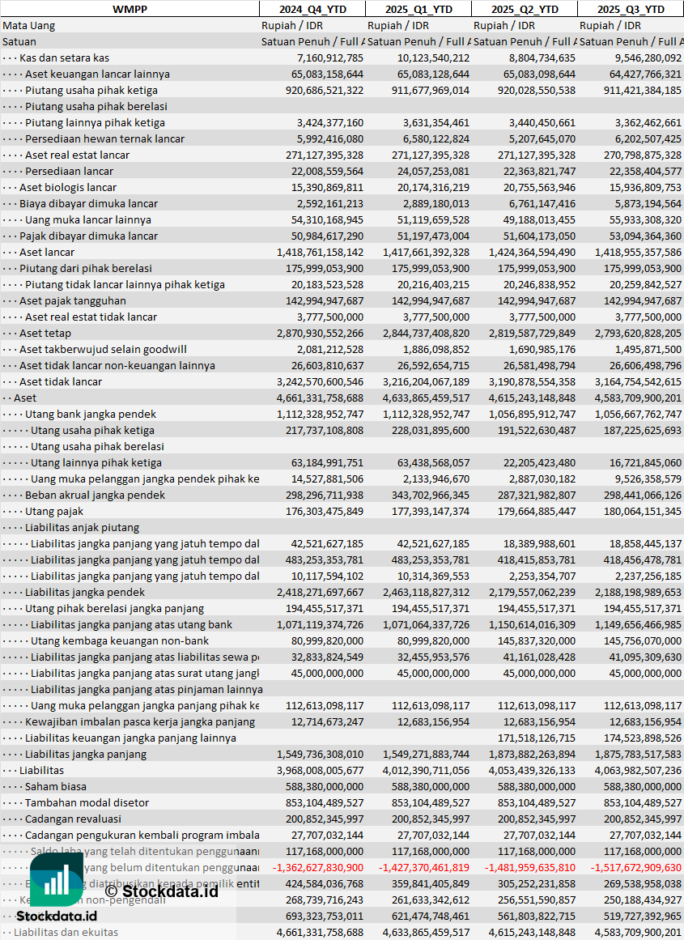
Task: Click the Satuan row label
Action: pos(19,42)
